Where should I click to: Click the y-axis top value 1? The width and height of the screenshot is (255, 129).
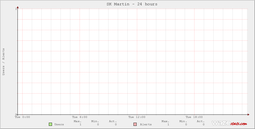click(16, 9)
